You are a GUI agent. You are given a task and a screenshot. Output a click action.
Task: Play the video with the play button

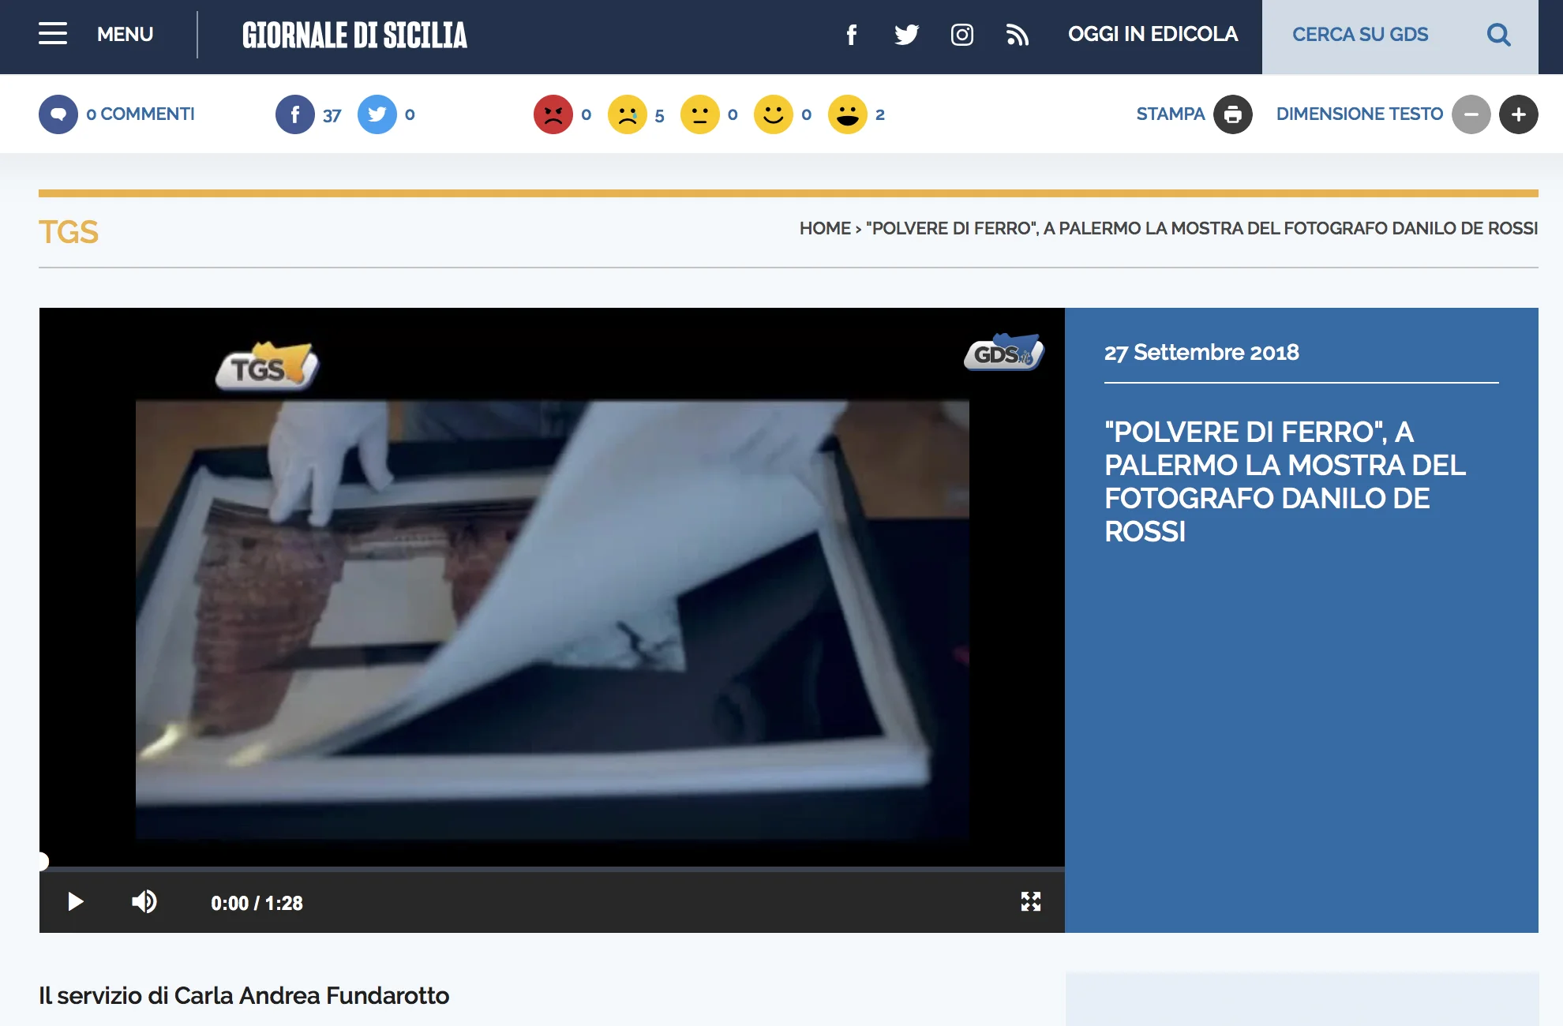pyautogui.click(x=75, y=902)
